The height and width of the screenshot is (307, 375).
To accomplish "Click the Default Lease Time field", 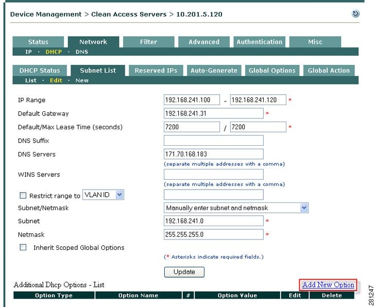I will pyautogui.click(x=192, y=127).
